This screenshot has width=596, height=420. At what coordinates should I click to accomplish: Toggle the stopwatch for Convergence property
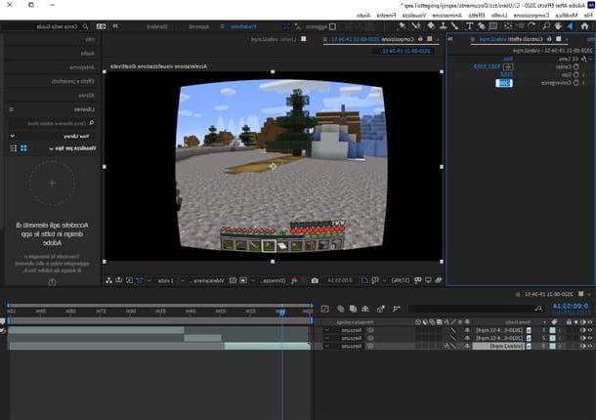tap(576, 82)
